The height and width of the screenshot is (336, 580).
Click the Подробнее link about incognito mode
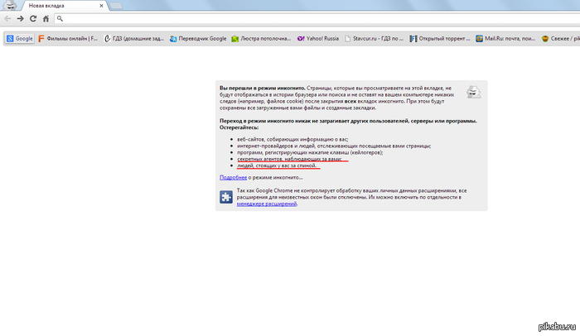[x=233, y=177]
